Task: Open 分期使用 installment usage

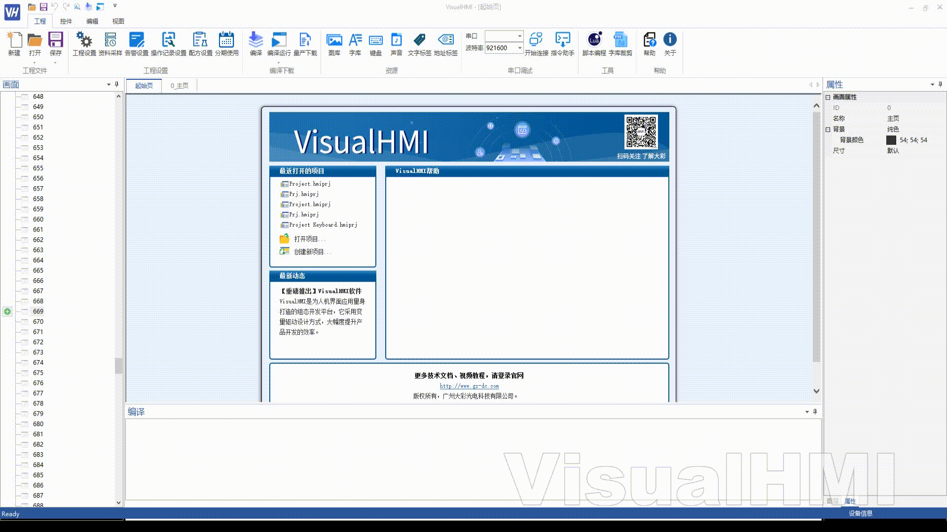Action: [x=227, y=44]
